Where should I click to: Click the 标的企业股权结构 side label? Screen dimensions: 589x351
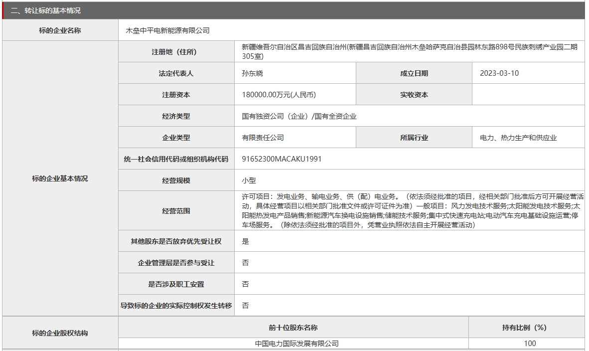[60, 333]
